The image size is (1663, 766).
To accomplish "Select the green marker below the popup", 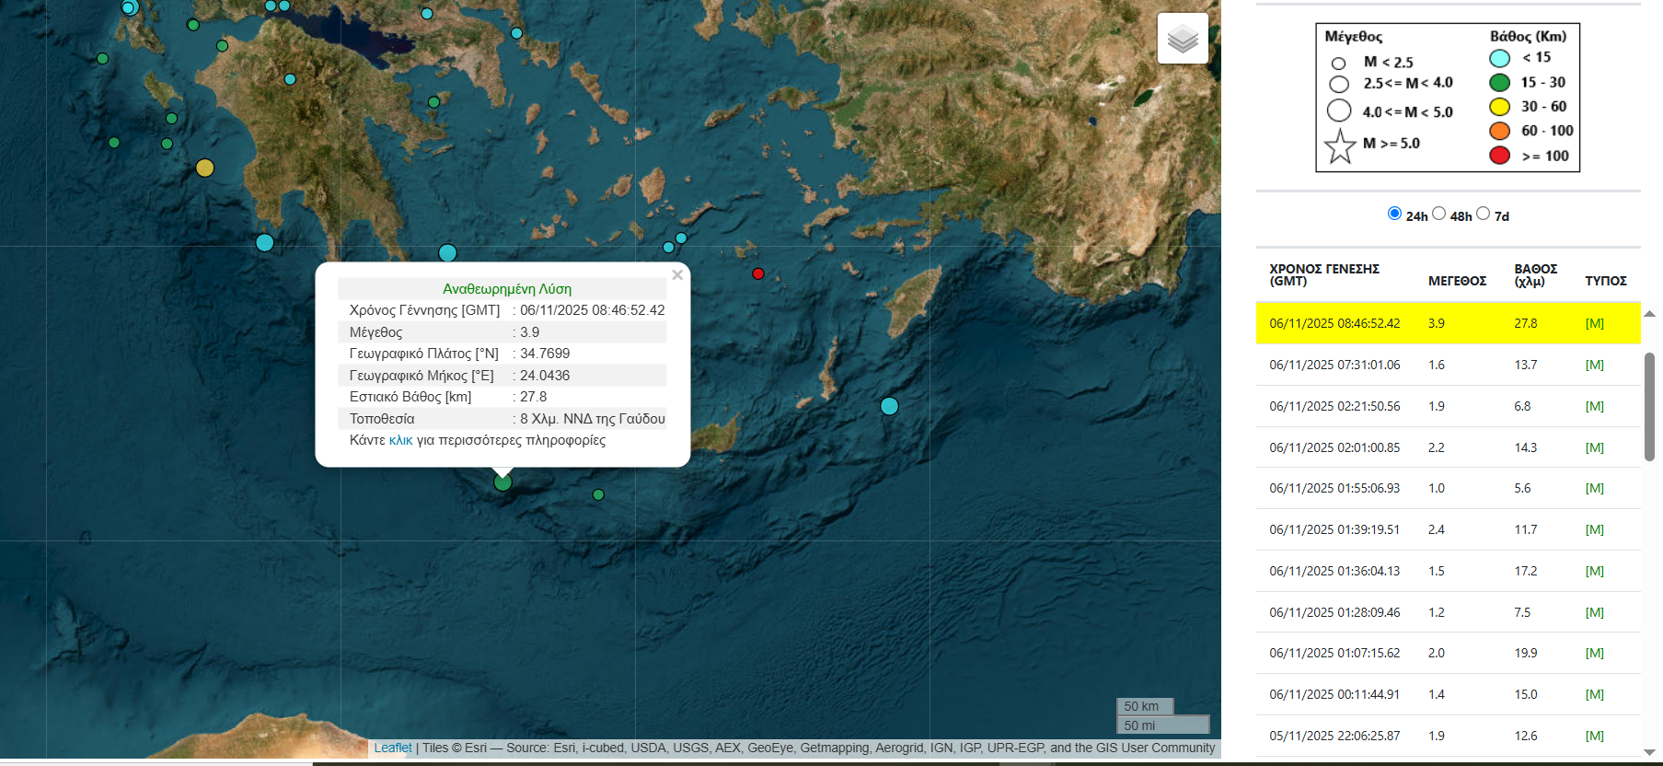I will (x=502, y=482).
